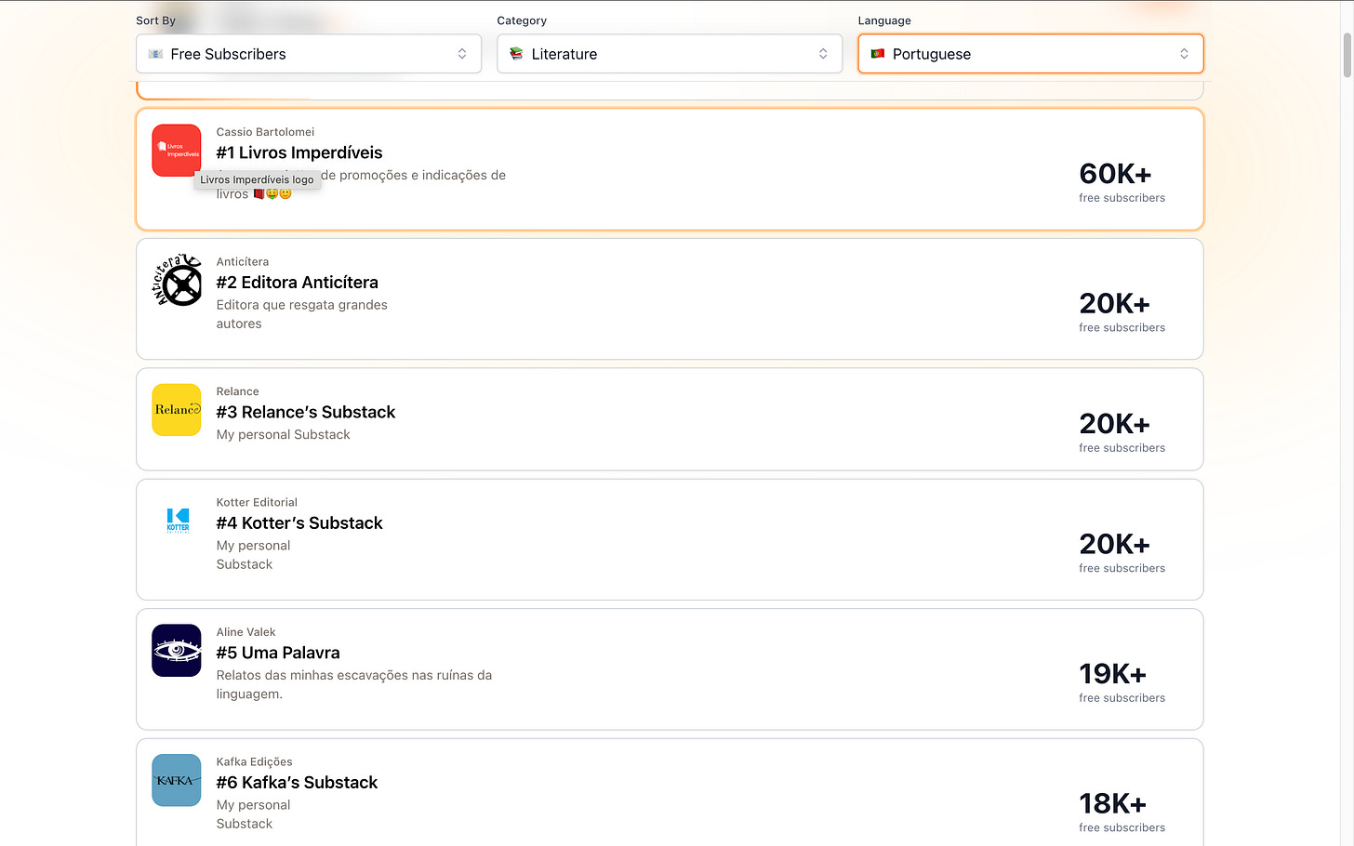
Task: Click the books icon in Category dropdown
Action: point(516,54)
